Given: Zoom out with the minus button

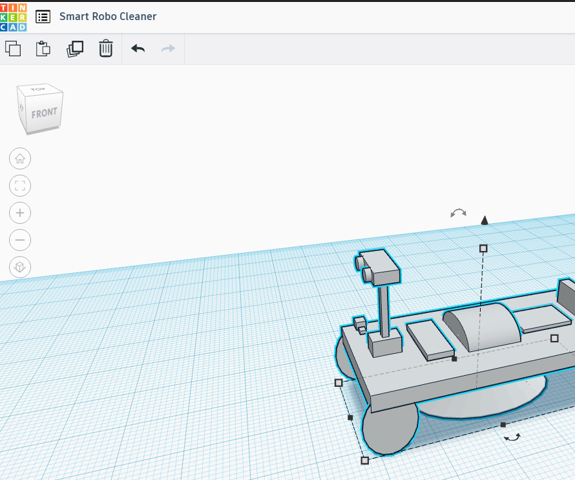Looking at the screenshot, I should pos(20,240).
